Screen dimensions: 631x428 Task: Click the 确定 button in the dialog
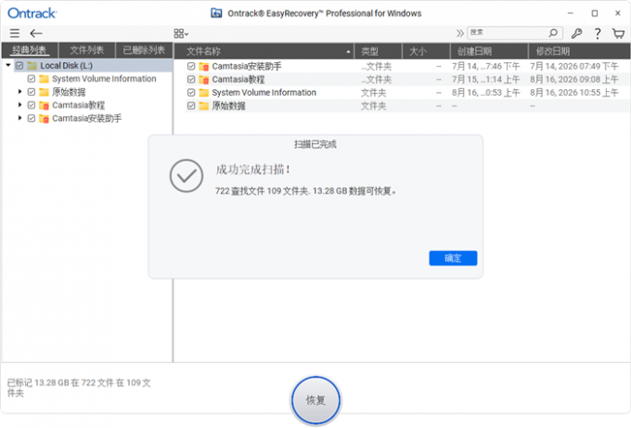tap(453, 258)
